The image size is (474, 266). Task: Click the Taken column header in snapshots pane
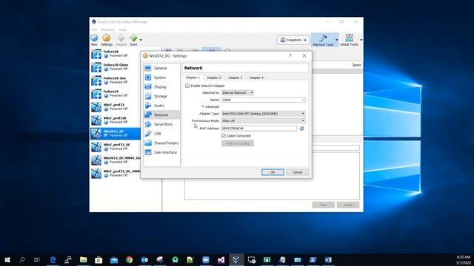[x=356, y=65]
